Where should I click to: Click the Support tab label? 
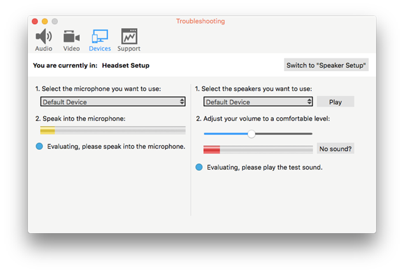click(x=129, y=48)
